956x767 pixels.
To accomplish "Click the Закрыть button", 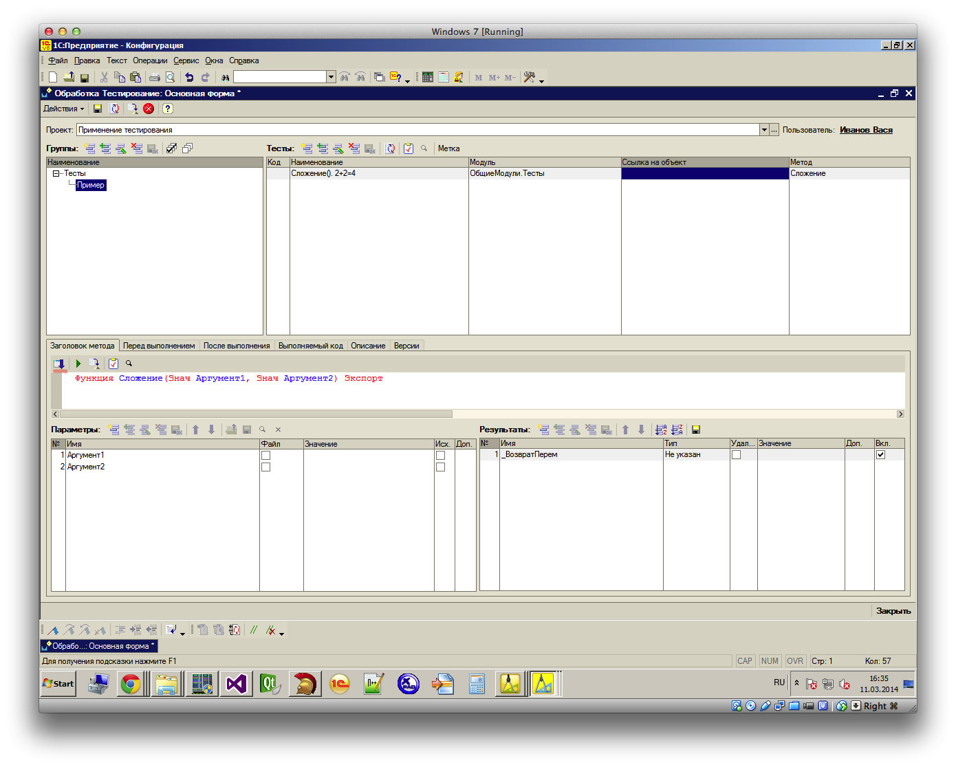I will (893, 610).
